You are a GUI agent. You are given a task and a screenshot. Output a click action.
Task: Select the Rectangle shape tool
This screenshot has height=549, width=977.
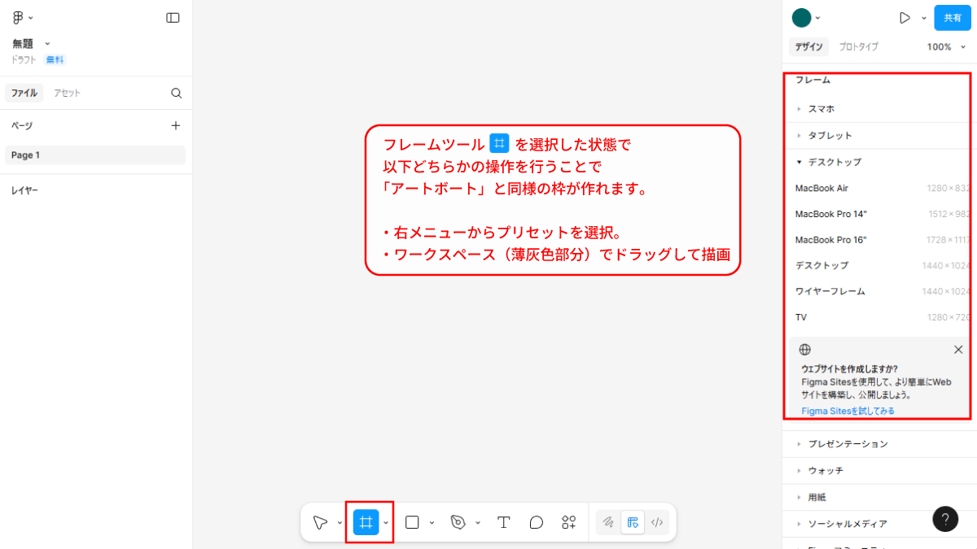(x=412, y=522)
